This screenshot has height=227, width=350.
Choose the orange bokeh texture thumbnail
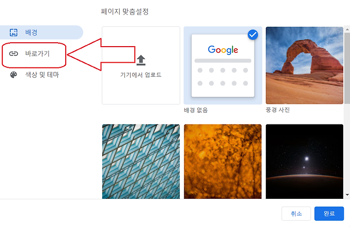[223, 161]
